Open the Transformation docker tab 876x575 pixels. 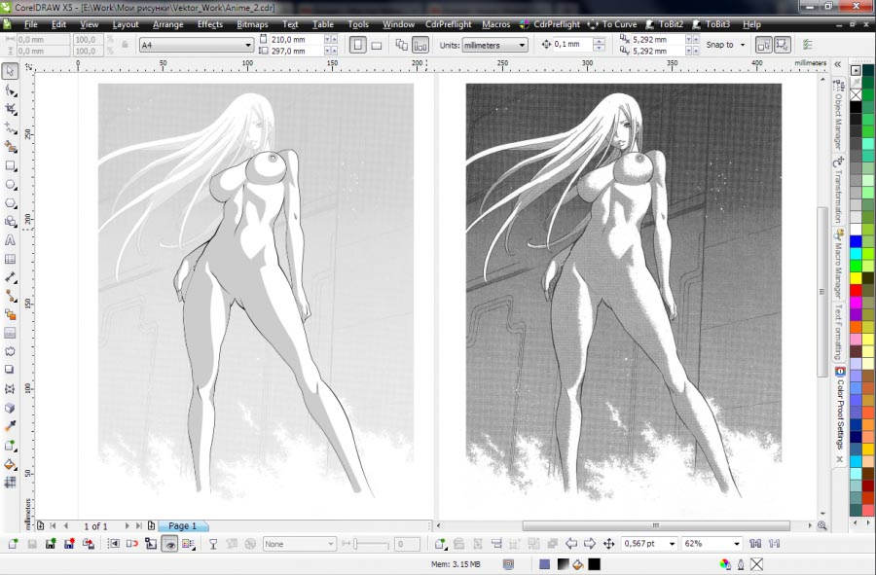(x=838, y=191)
